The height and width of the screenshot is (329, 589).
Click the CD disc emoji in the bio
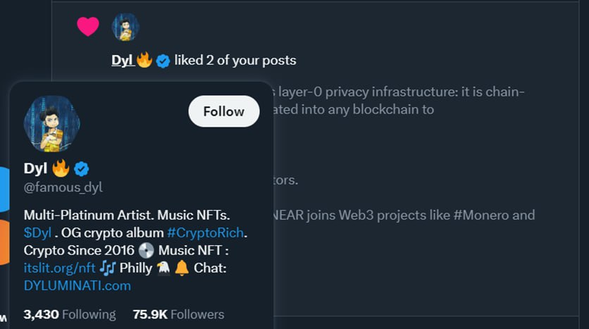pyautogui.click(x=147, y=250)
